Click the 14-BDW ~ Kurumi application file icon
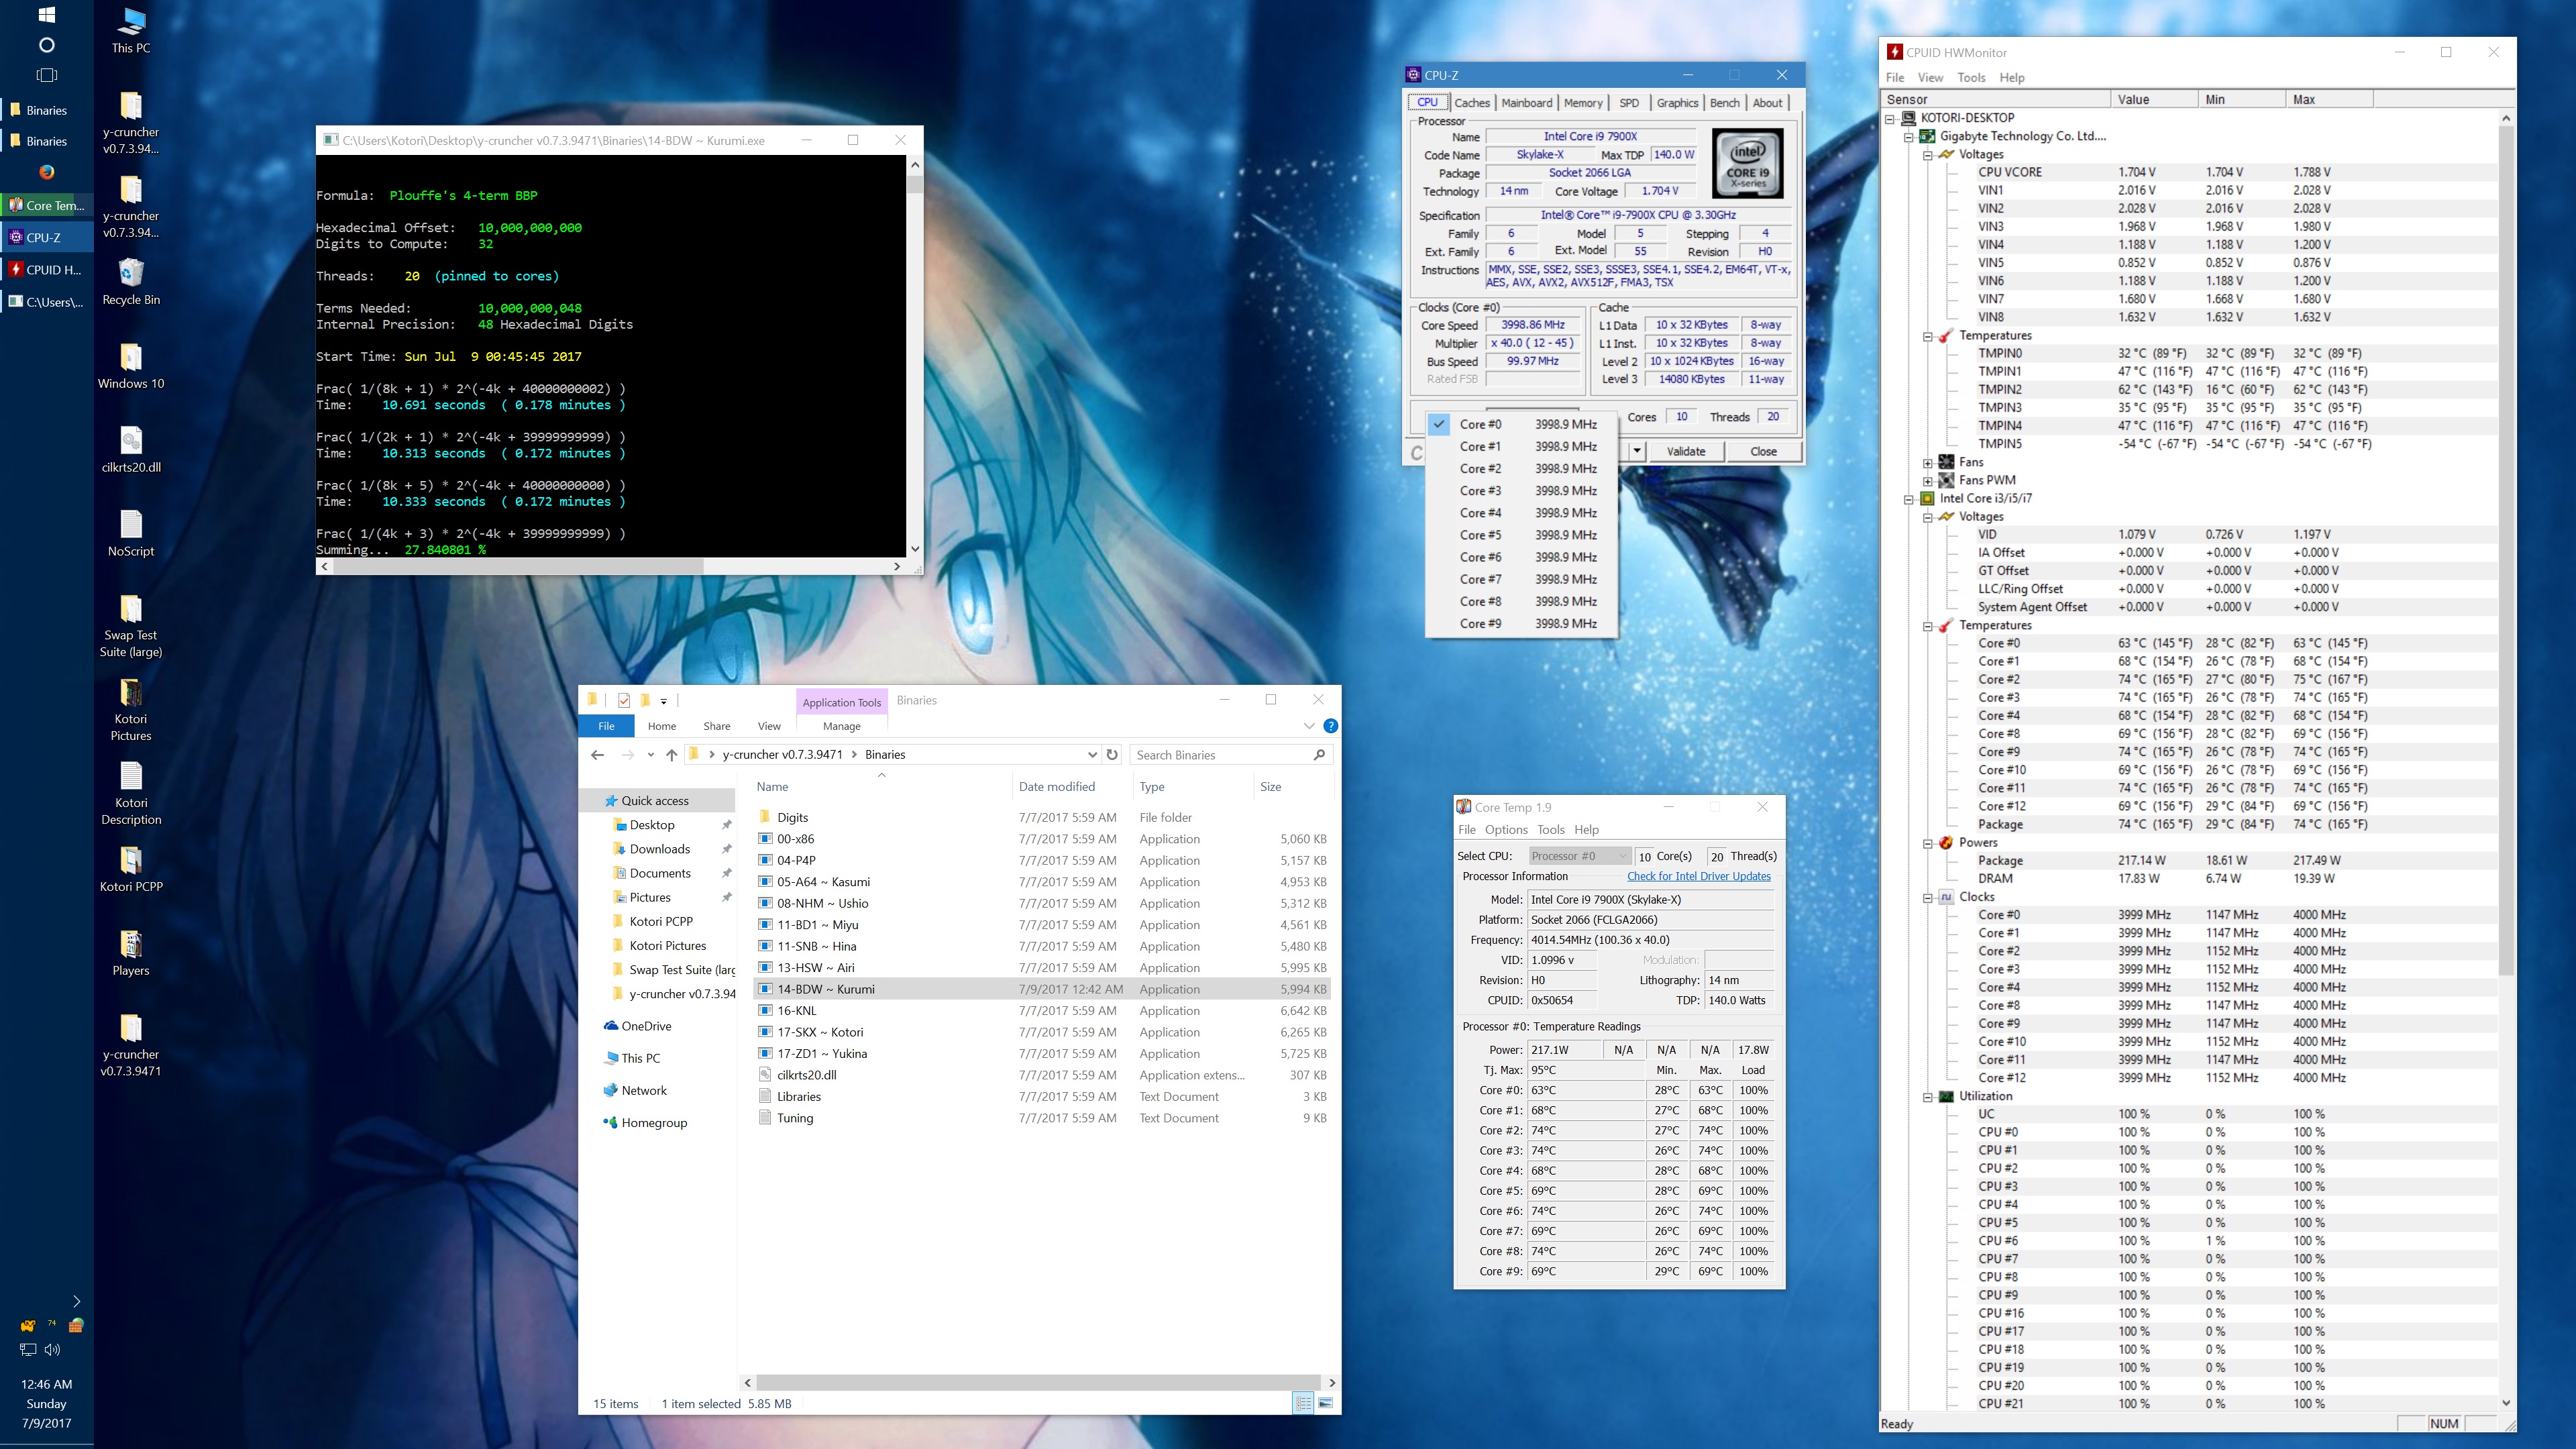This screenshot has width=2576, height=1449. click(765, 989)
